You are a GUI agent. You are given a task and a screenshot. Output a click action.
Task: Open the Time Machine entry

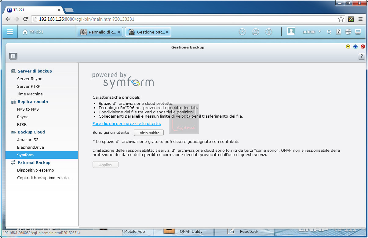point(30,94)
